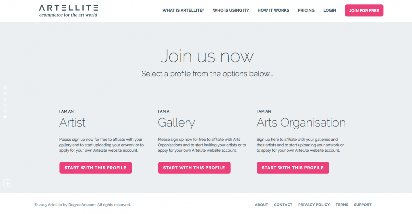Visit the Support footer link

coord(363,205)
